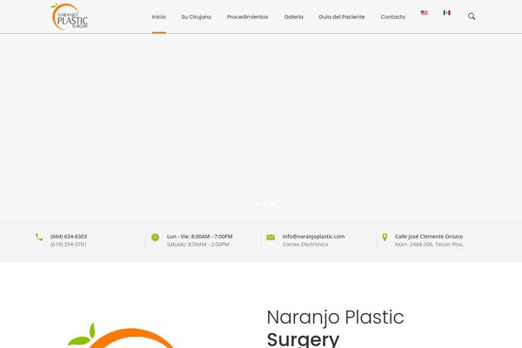Click the green phone icon

coord(39,238)
